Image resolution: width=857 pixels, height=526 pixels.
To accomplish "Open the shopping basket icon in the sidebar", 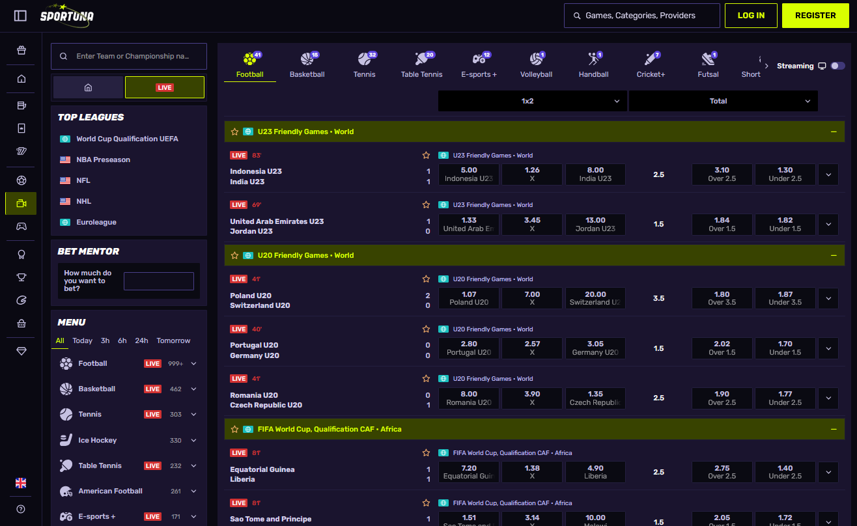I will click(x=21, y=323).
